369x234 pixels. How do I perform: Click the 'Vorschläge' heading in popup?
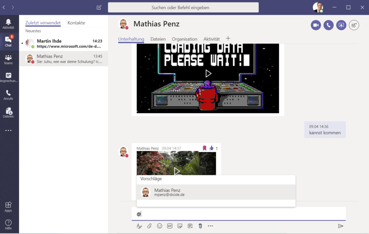151,179
